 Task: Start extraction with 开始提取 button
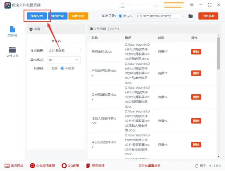pos(208,16)
